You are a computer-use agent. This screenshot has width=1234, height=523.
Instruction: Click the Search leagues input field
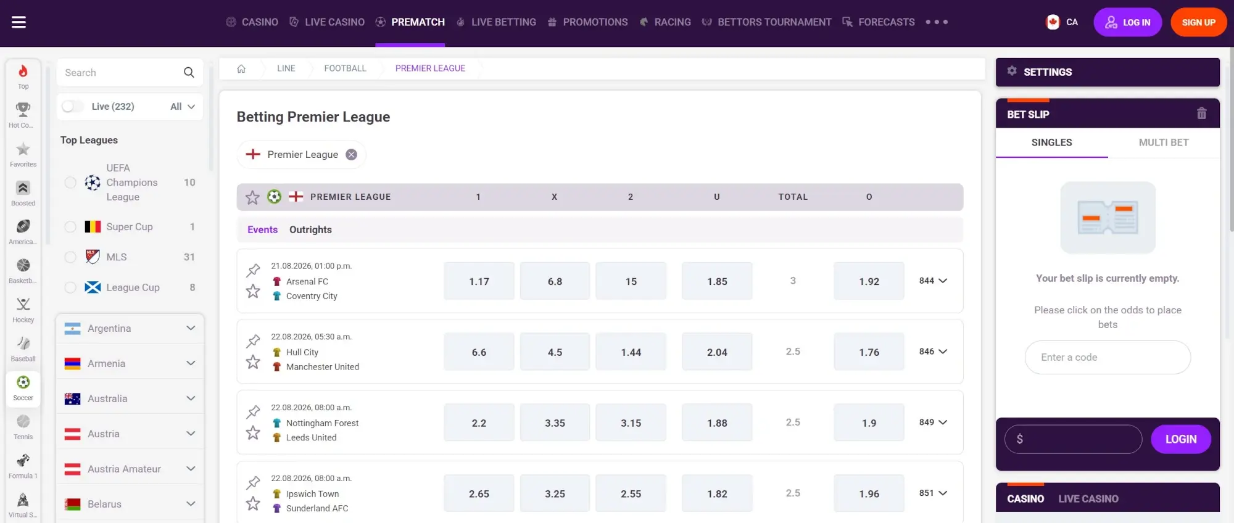pyautogui.click(x=130, y=73)
